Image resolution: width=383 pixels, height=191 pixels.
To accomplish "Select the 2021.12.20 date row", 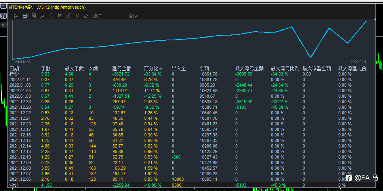I will (192, 124).
